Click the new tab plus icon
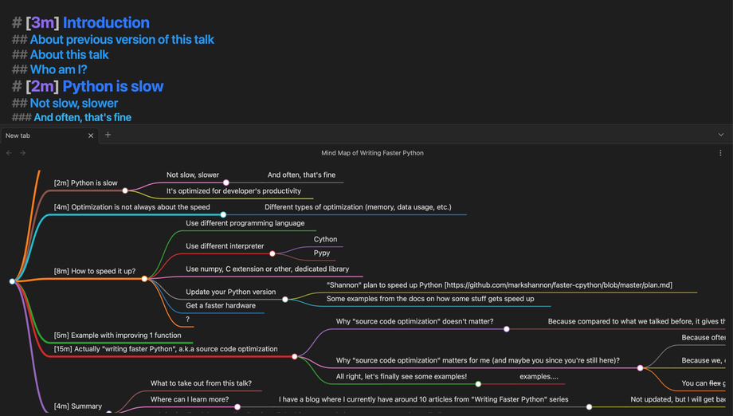 pyautogui.click(x=108, y=135)
